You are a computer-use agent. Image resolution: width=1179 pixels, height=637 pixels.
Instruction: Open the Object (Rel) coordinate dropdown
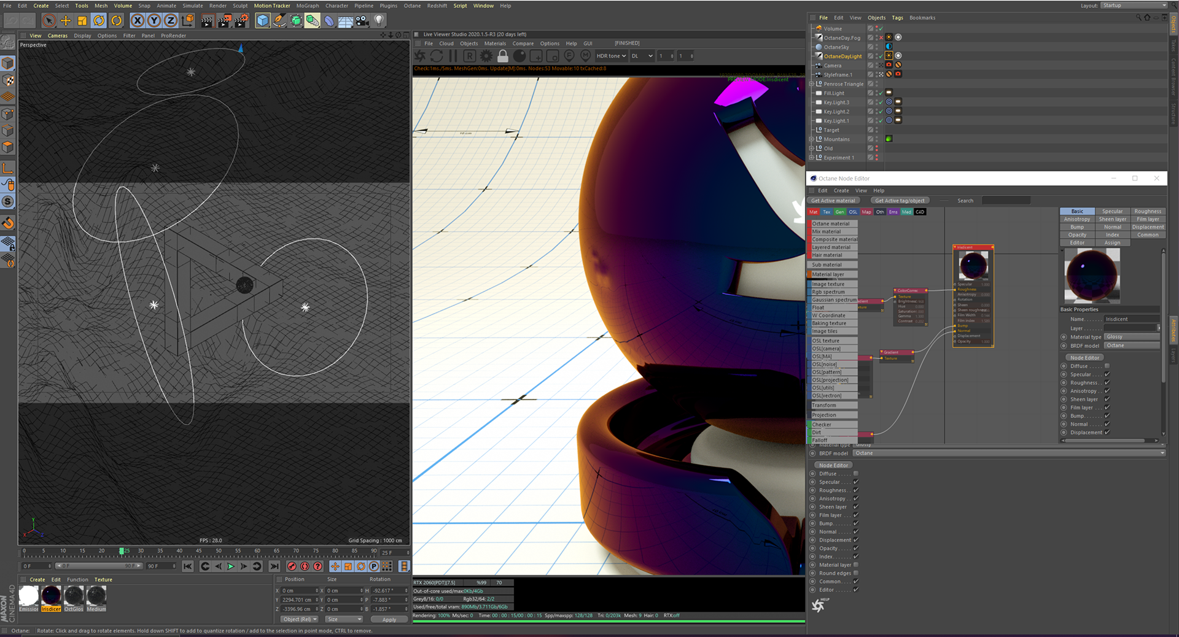tap(300, 619)
